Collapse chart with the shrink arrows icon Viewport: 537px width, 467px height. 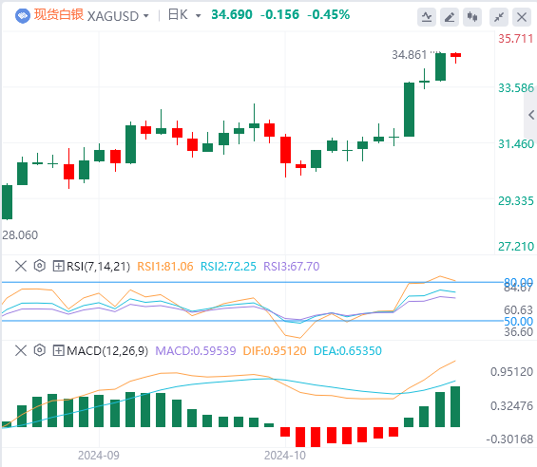[499, 17]
